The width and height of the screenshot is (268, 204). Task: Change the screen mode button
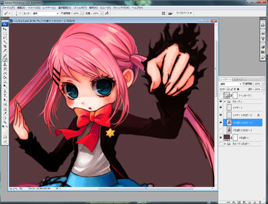tap(5, 142)
